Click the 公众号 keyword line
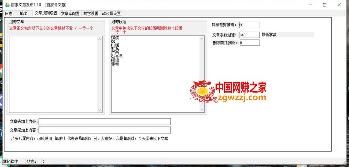The height and width of the screenshot is (167, 349). click(x=117, y=56)
